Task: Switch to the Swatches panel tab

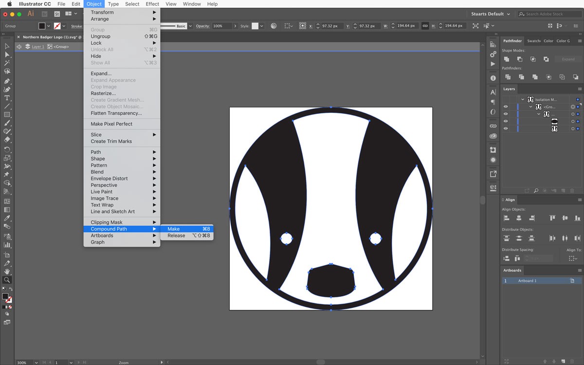Action: pyautogui.click(x=533, y=41)
